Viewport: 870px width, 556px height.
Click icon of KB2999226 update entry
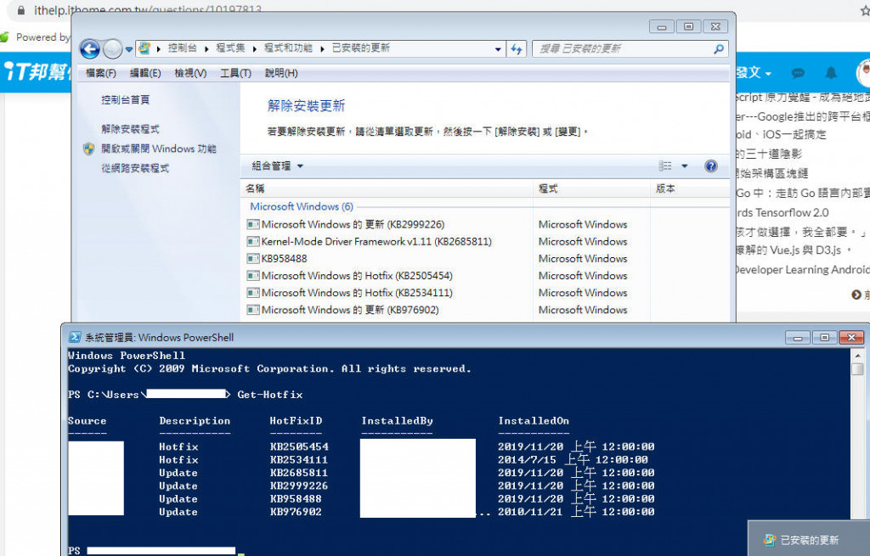point(253,224)
